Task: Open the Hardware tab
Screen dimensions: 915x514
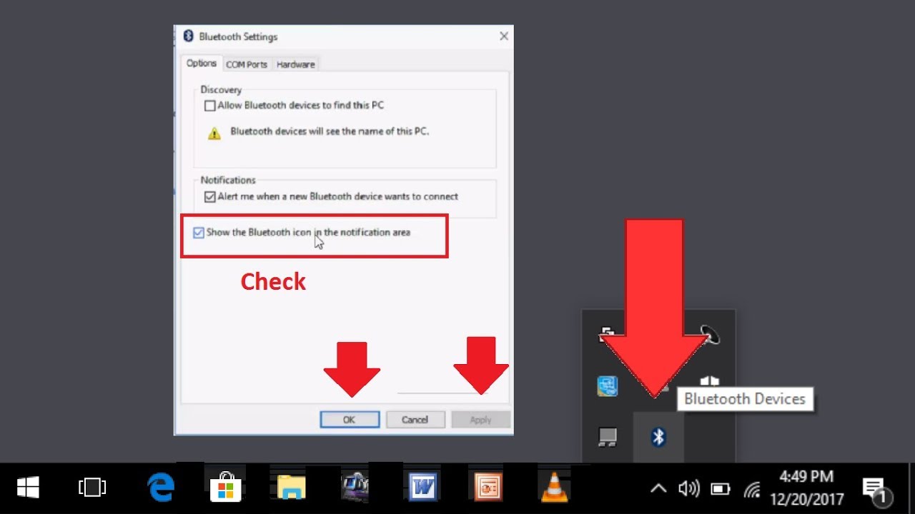Action: 295,64
